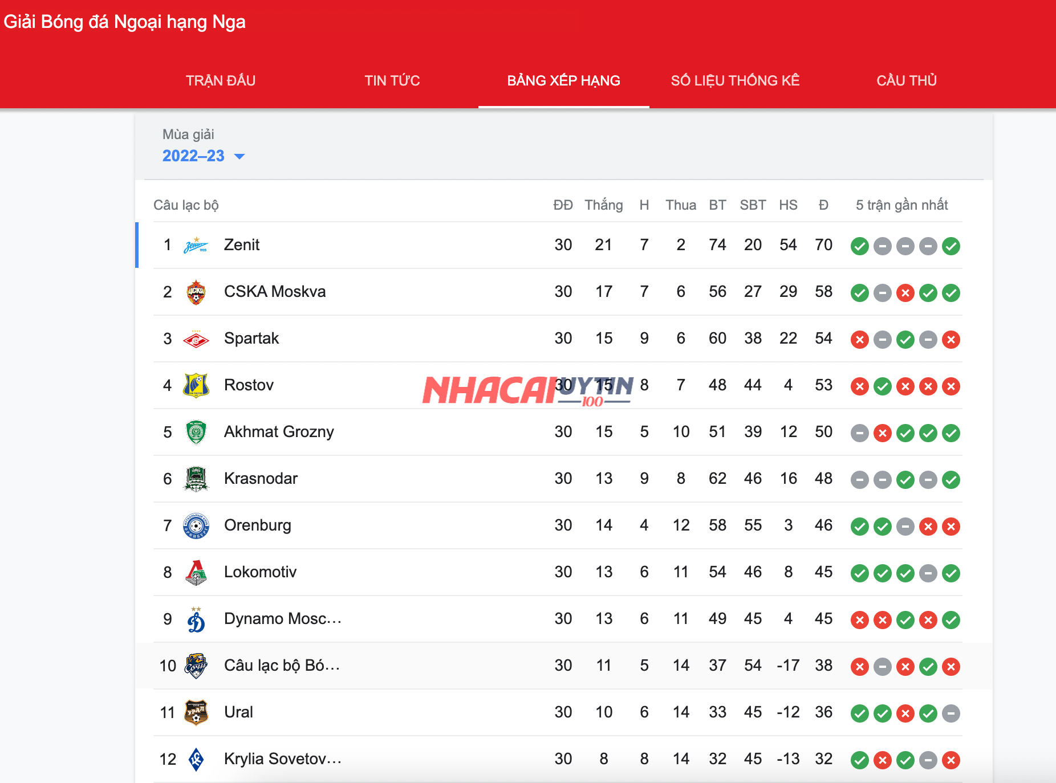Click the Krasnodar club crest
This screenshot has width=1056, height=783.
coord(196,479)
